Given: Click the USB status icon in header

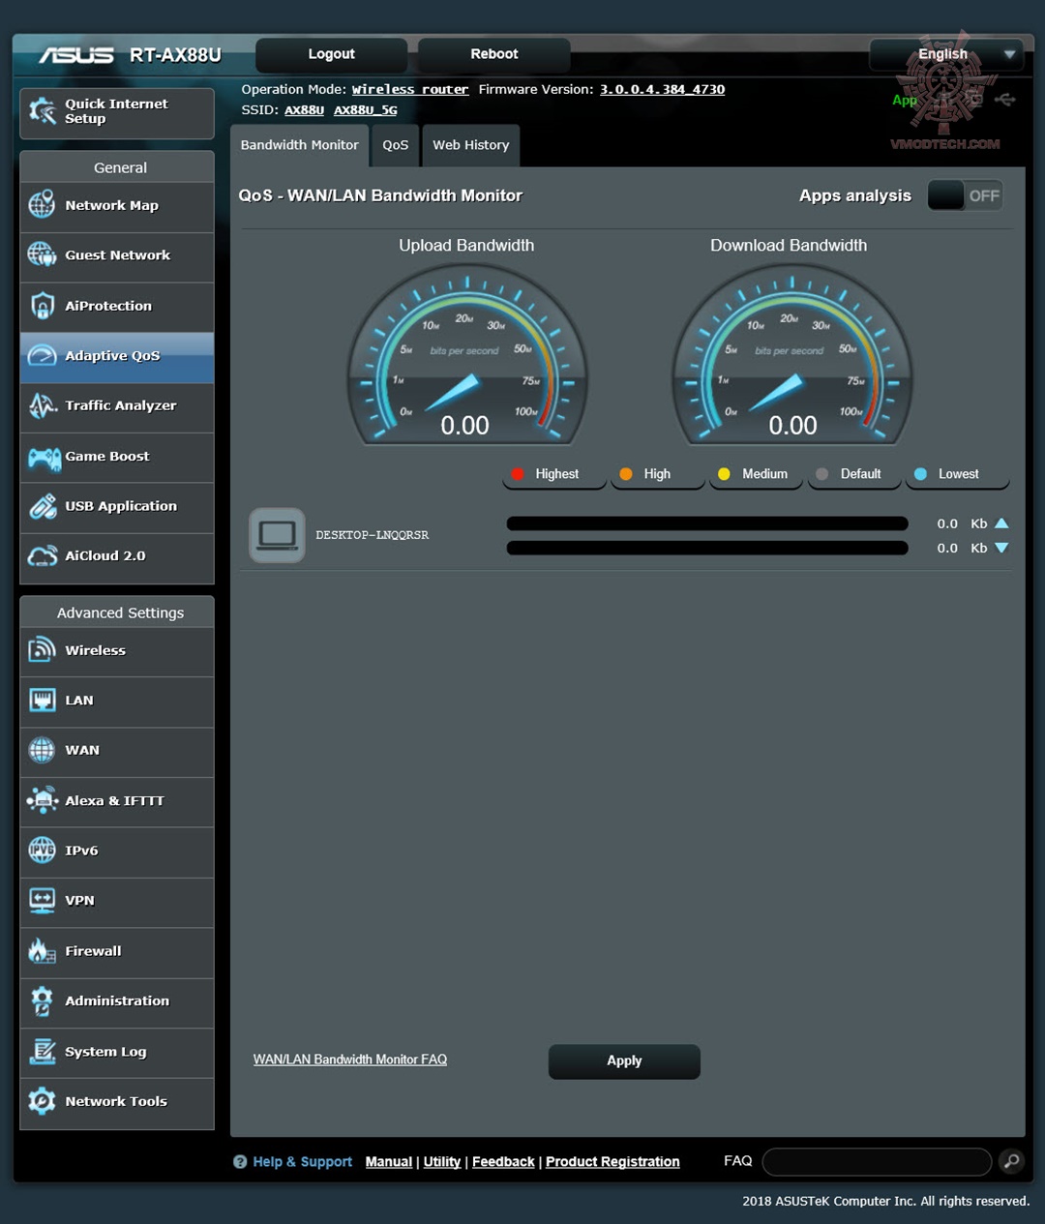Looking at the screenshot, I should [x=1005, y=100].
